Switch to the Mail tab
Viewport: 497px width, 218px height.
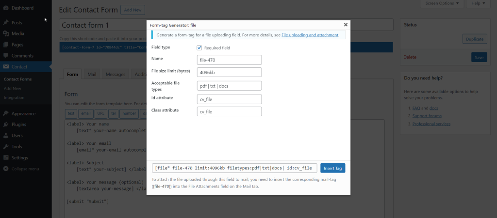92,75
